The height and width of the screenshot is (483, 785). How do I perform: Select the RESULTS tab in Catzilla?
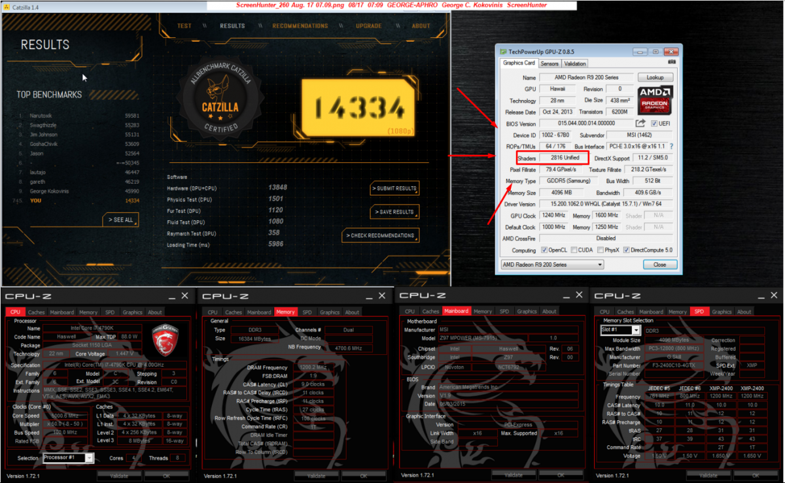point(232,26)
